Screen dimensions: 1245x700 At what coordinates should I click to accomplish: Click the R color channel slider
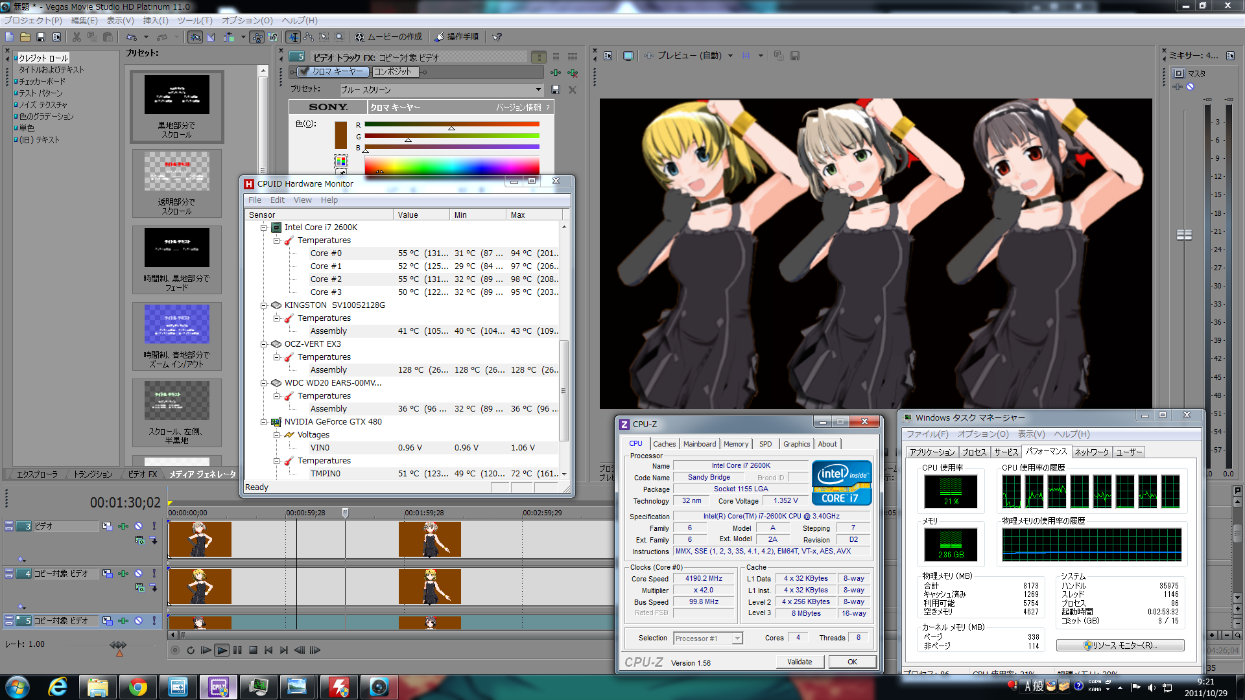tap(451, 124)
